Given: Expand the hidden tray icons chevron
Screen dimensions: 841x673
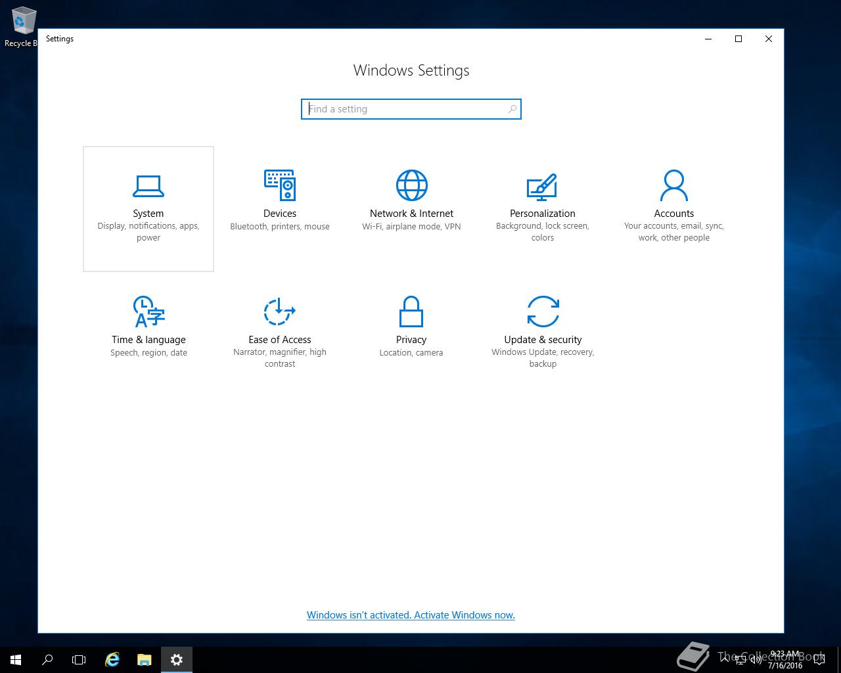Looking at the screenshot, I should coord(725,660).
